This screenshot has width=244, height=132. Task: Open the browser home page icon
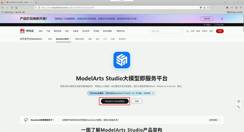pyautogui.click(x=16, y=7)
